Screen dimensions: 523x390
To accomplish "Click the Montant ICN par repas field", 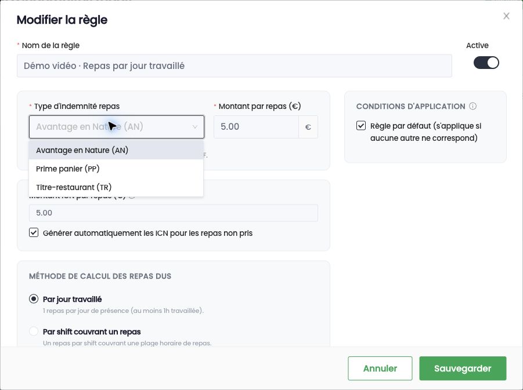I will point(174,213).
